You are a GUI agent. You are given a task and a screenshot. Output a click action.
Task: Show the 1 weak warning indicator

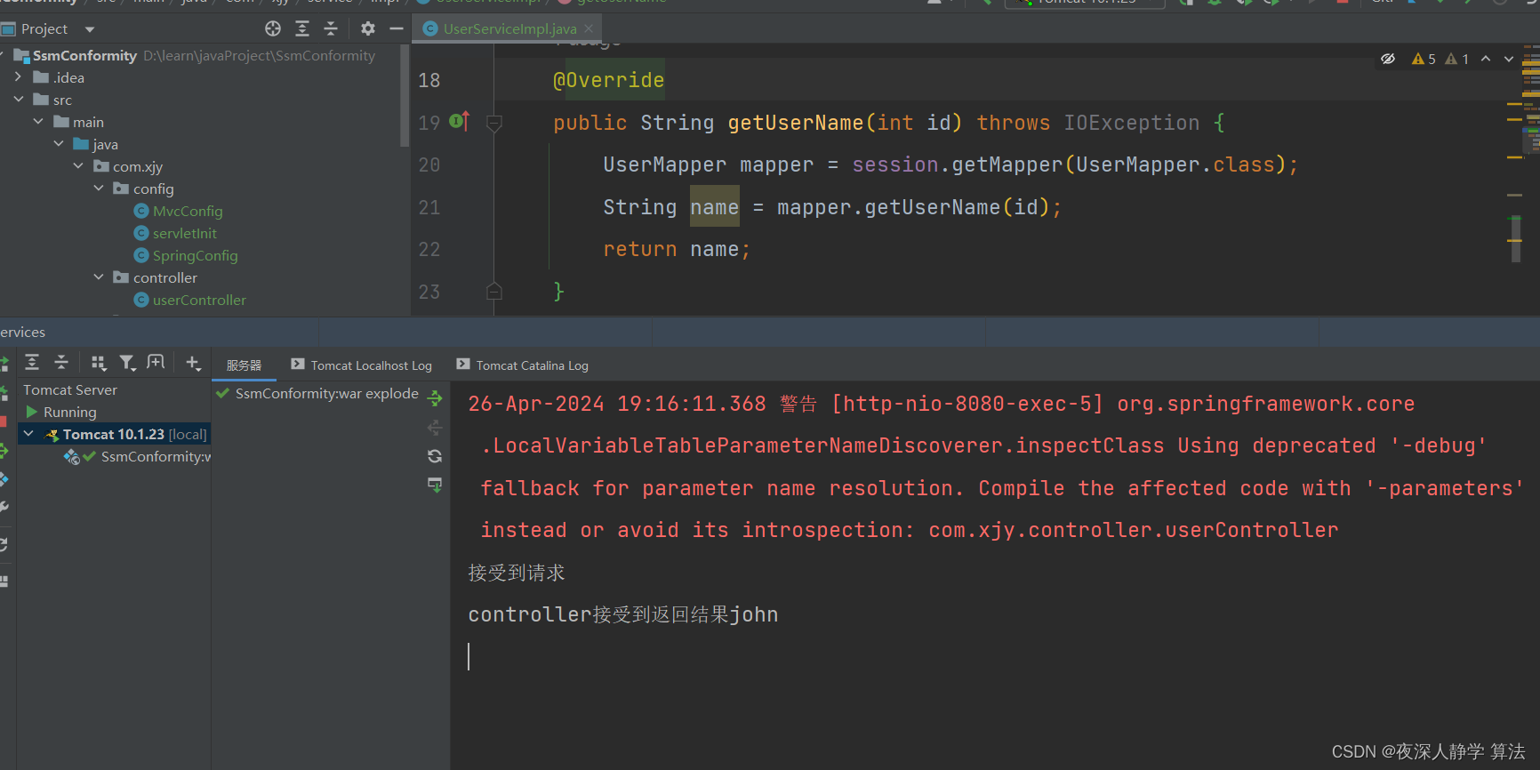(1457, 59)
